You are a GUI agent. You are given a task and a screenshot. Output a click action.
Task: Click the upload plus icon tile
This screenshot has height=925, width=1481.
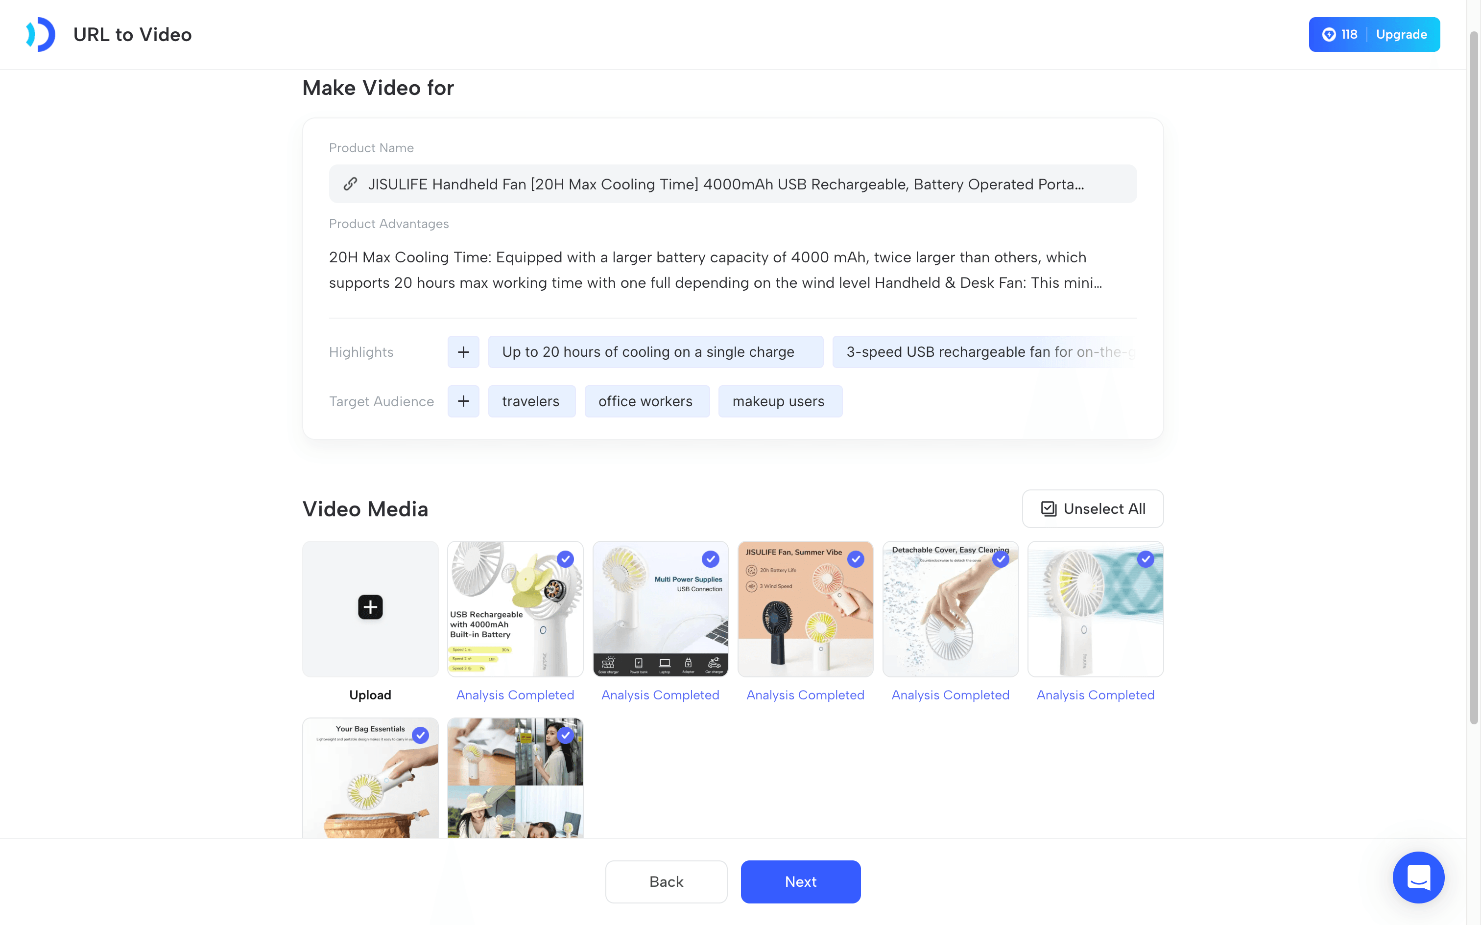(370, 608)
